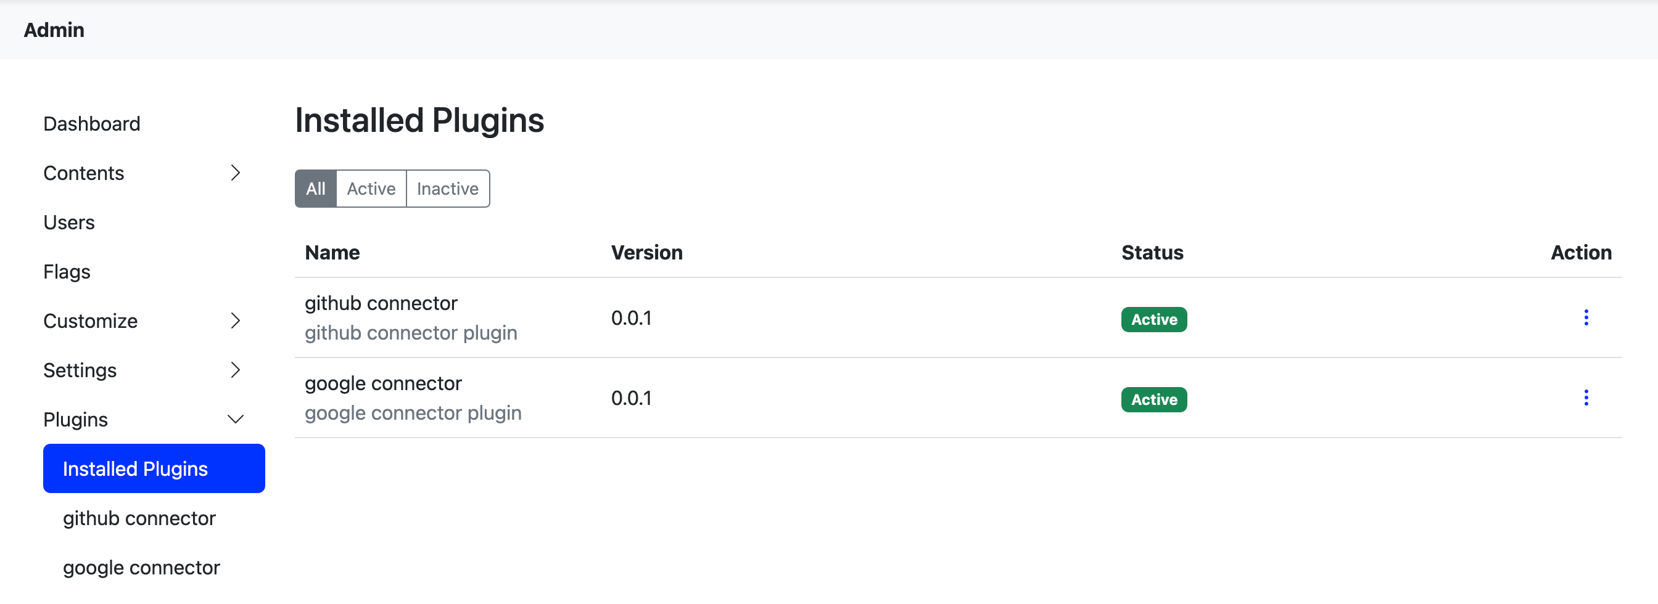Expand the Contents sidebar section
The height and width of the screenshot is (604, 1658).
(x=236, y=173)
